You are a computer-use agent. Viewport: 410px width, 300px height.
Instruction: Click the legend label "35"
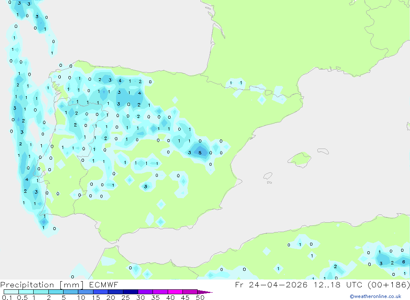click(x=155, y=298)
